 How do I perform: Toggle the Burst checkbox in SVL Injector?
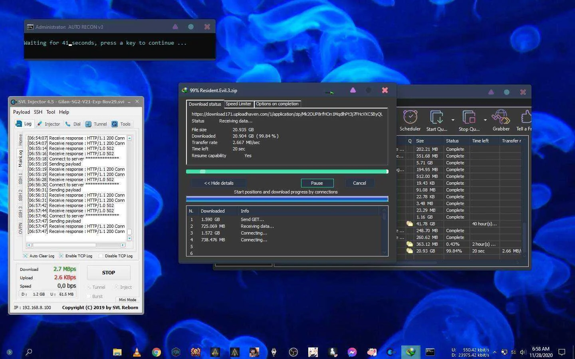(x=89, y=296)
